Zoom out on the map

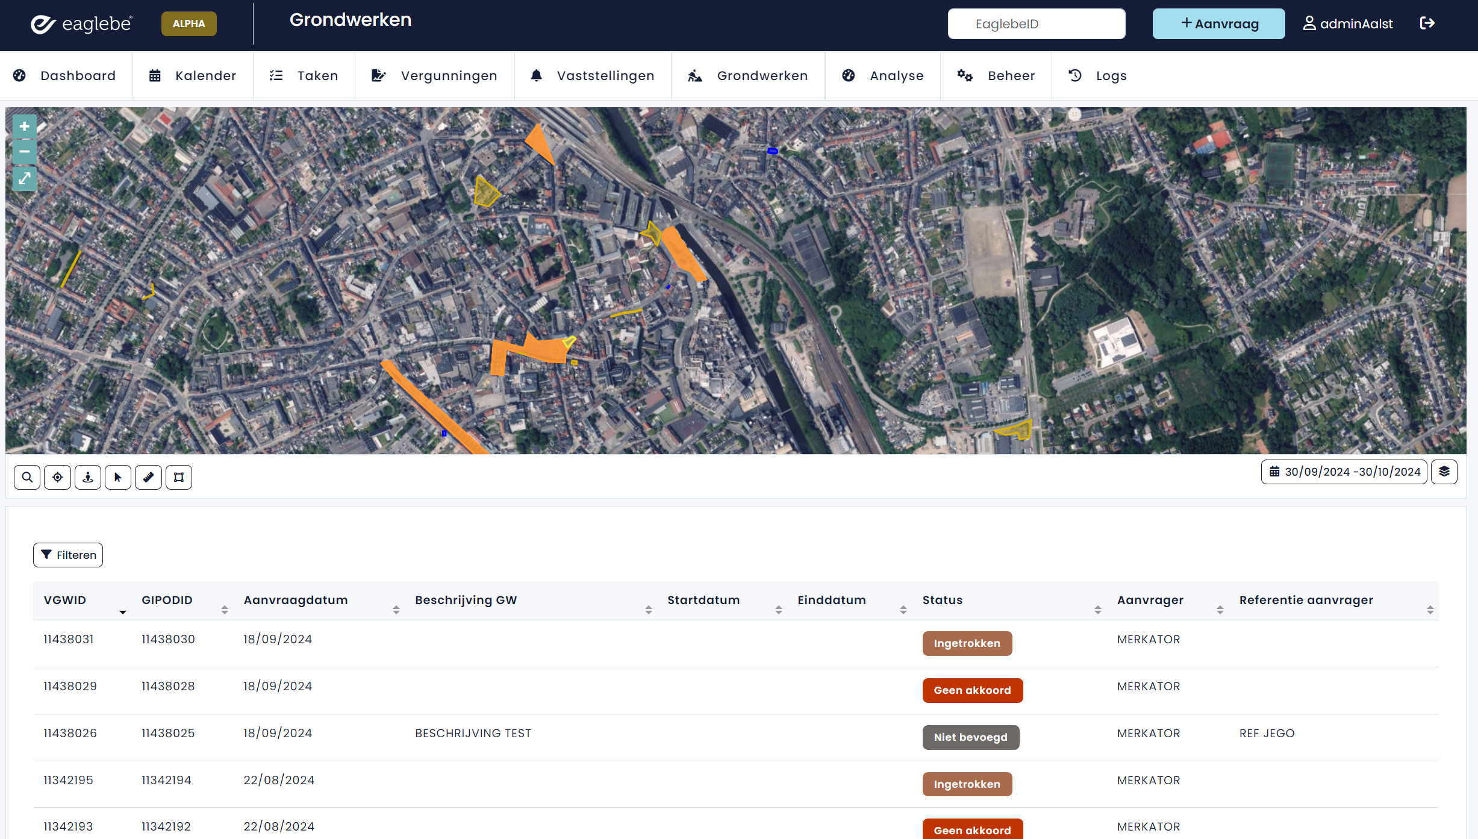click(x=25, y=151)
